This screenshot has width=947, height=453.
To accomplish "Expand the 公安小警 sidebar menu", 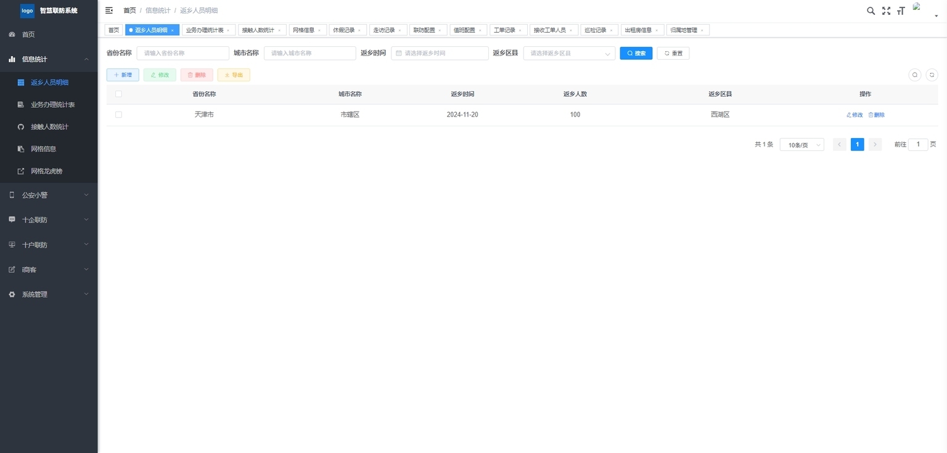I will point(49,195).
